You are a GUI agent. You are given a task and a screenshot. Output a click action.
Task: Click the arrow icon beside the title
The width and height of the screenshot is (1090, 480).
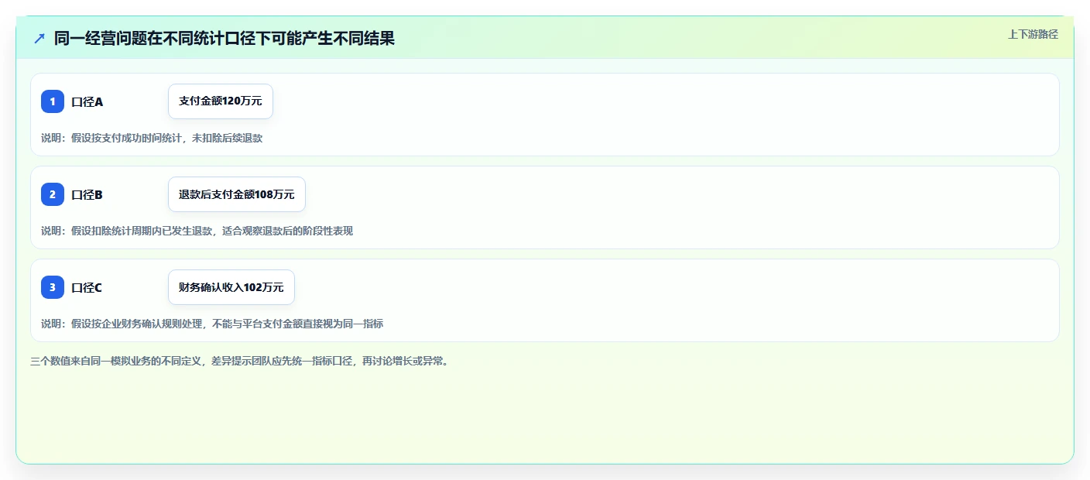39,38
